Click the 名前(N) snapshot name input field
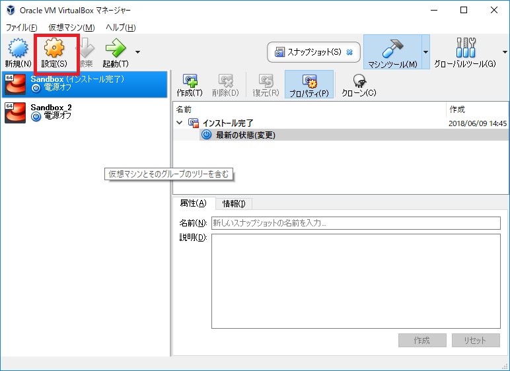Image resolution: width=510 pixels, height=371 pixels. pyautogui.click(x=356, y=223)
